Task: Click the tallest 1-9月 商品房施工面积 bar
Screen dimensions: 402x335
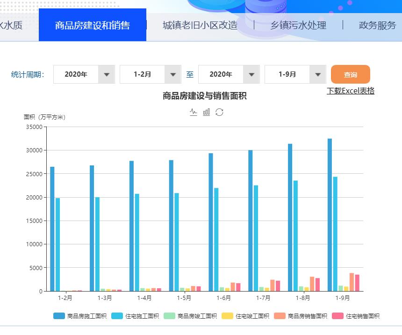Action: [x=330, y=215]
